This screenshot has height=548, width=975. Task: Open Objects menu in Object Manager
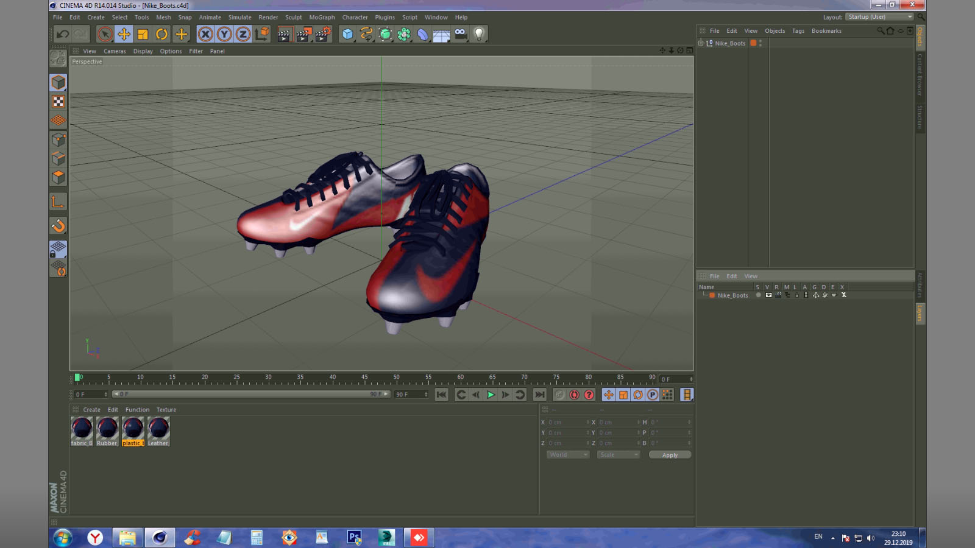click(x=775, y=31)
